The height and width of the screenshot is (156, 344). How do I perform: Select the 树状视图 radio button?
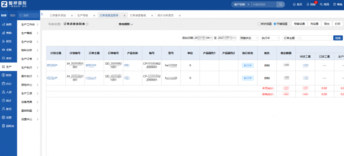point(259,24)
